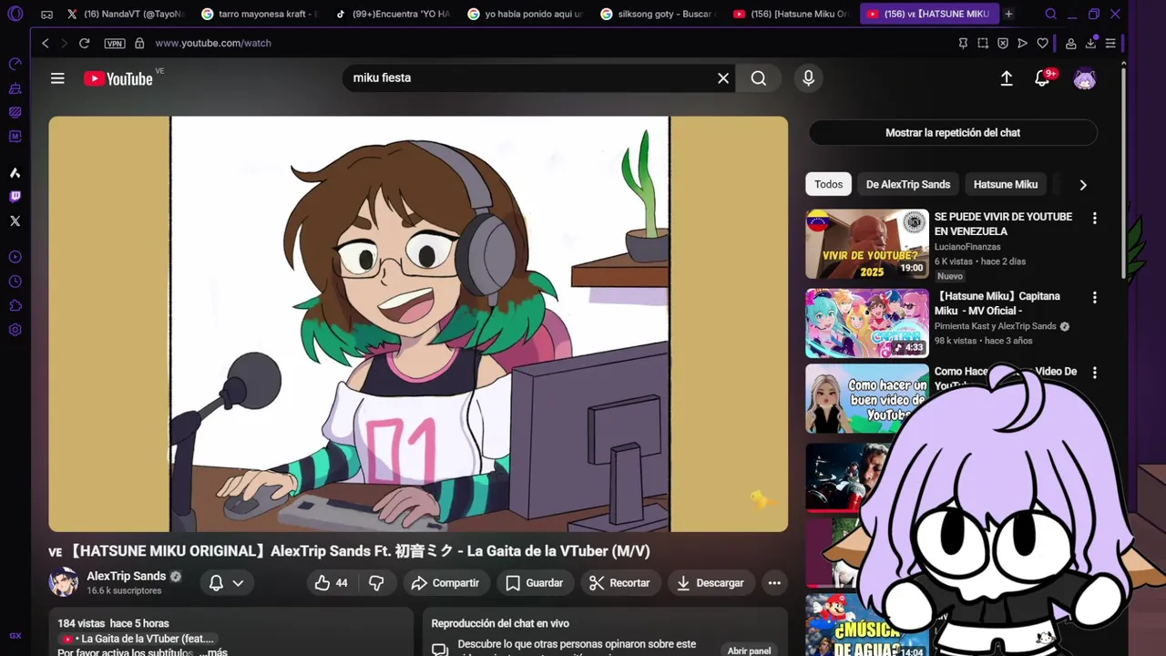The height and width of the screenshot is (656, 1166).
Task: Dislike the video
Action: coord(376,583)
